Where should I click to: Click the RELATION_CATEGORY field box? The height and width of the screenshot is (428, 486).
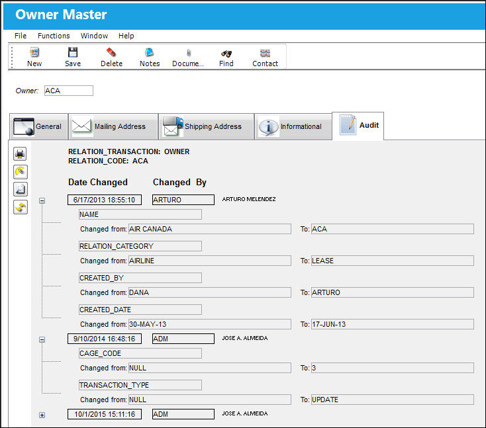tap(140, 246)
